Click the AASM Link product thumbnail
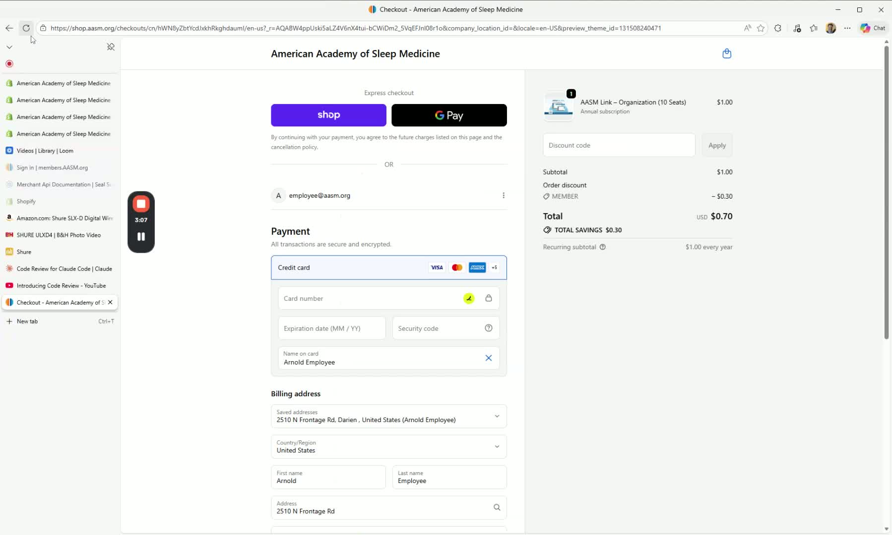Viewport: 892px width, 535px height. point(559,106)
